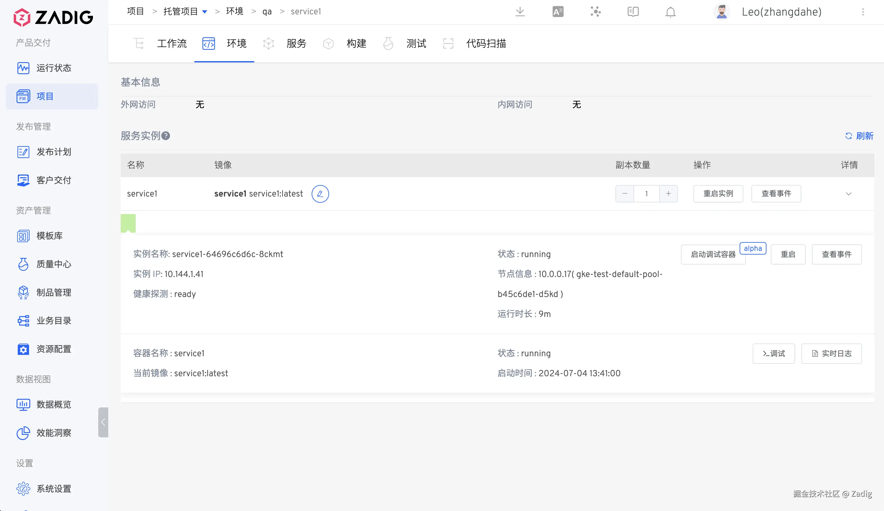
Task: Click the ZADIG logo
Action: tap(53, 17)
